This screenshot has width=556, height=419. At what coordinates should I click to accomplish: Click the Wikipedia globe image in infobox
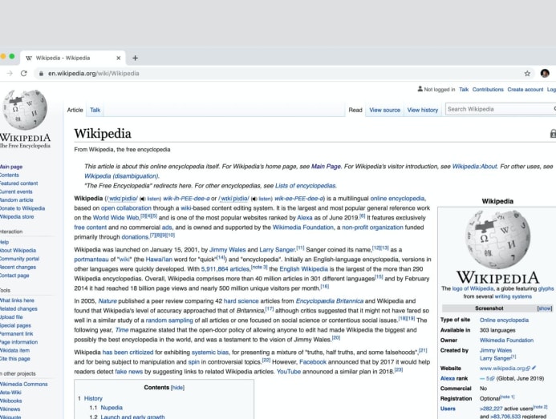click(x=497, y=239)
